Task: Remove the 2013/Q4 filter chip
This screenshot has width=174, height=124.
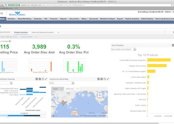Action: pos(10,41)
